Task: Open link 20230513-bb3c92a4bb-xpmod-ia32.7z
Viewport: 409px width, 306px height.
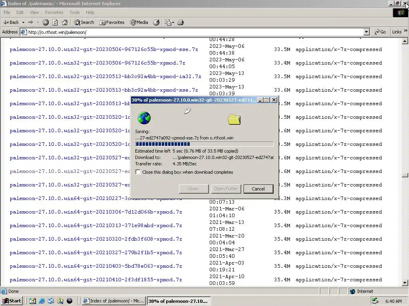Action: 105,76
